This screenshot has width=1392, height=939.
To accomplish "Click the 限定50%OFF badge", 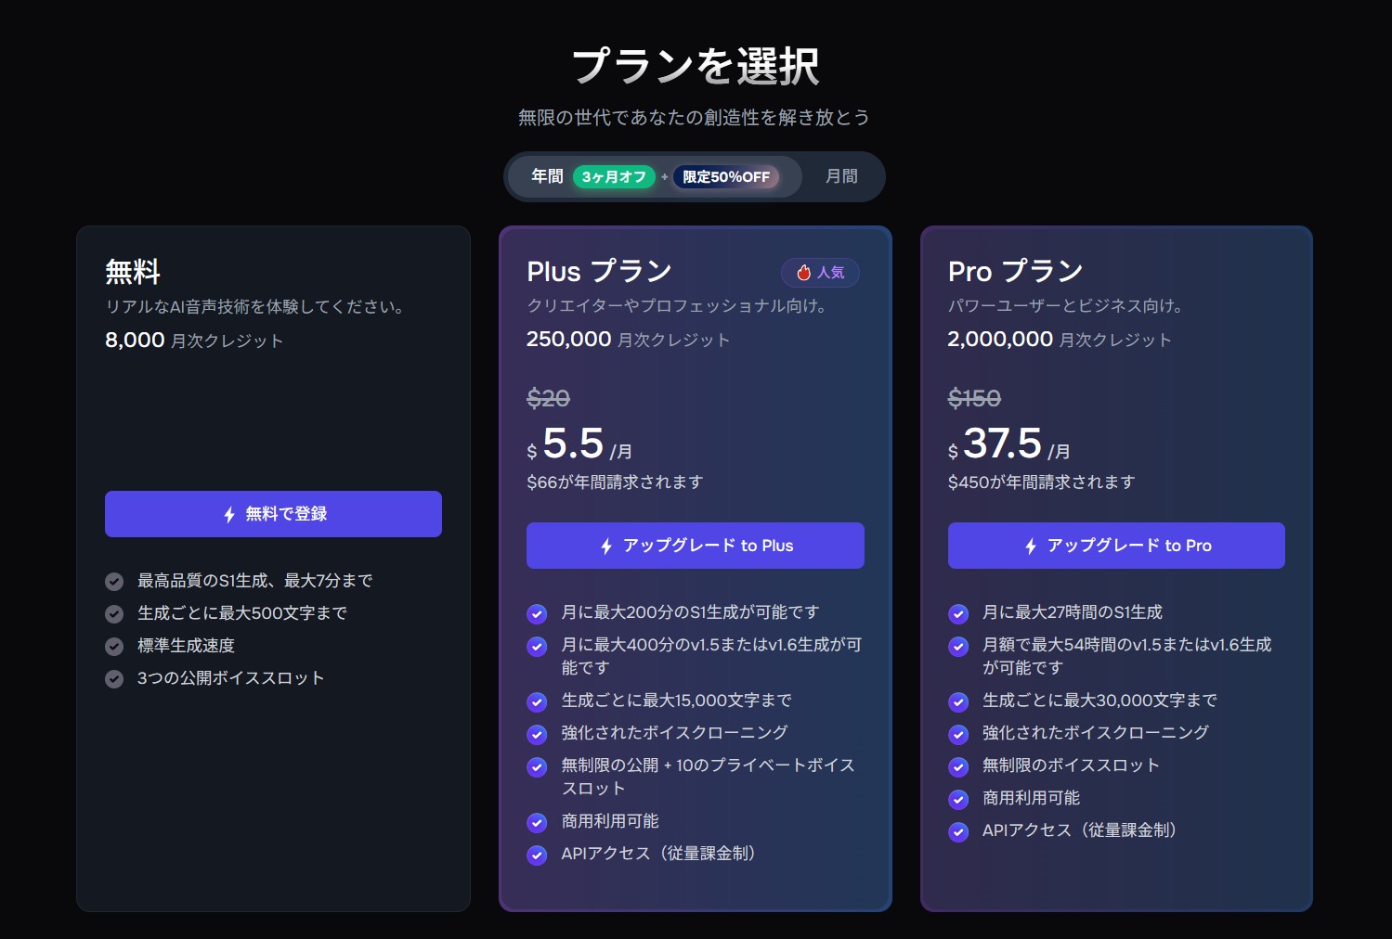I will (726, 177).
